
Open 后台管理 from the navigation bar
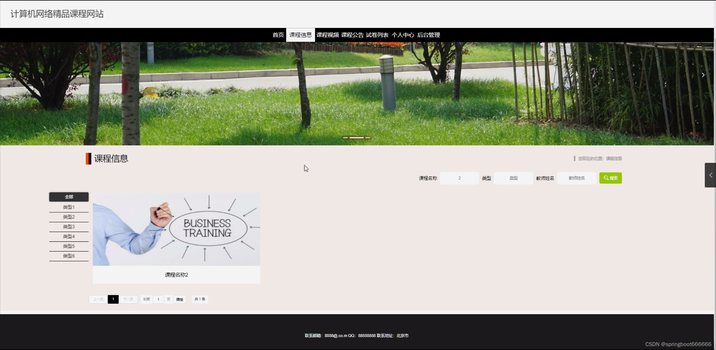click(428, 35)
